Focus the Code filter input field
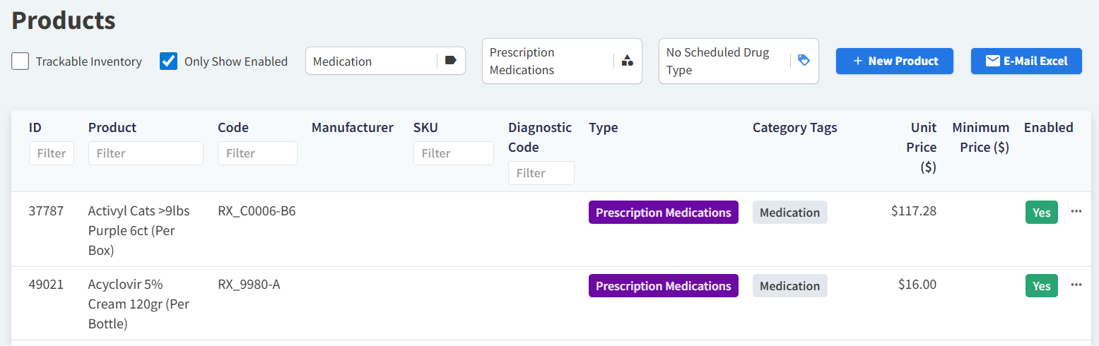Viewport: 1099px width, 346px height. coord(257,153)
